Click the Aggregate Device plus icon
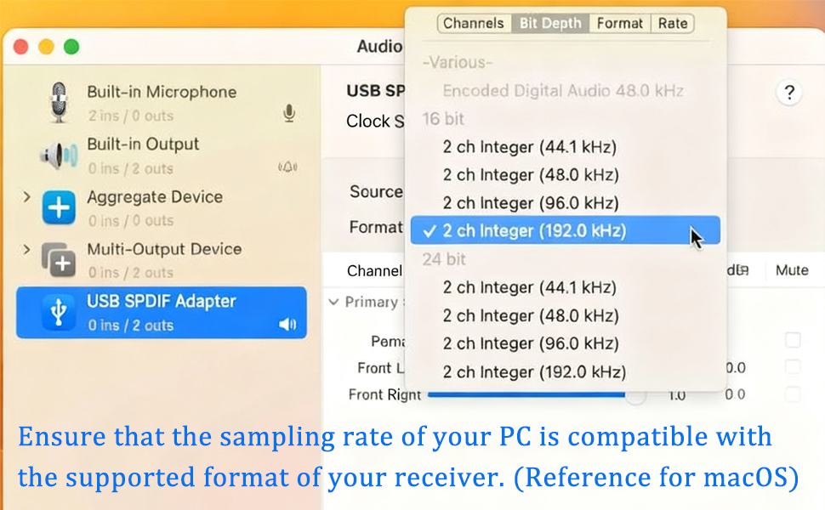 click(x=59, y=207)
